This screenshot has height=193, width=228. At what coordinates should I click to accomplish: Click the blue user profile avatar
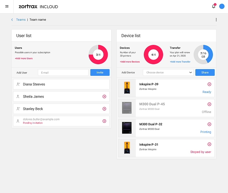coord(222,6)
